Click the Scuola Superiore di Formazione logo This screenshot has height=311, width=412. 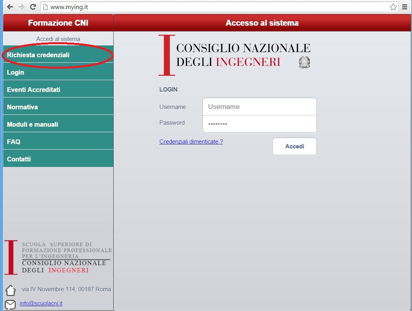coord(58,257)
